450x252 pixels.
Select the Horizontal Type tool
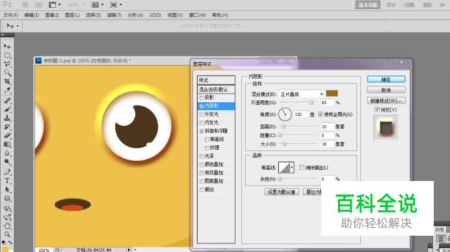[7, 181]
